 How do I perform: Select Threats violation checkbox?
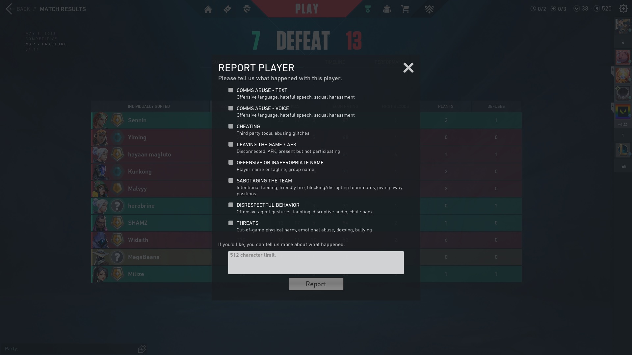[x=231, y=223]
